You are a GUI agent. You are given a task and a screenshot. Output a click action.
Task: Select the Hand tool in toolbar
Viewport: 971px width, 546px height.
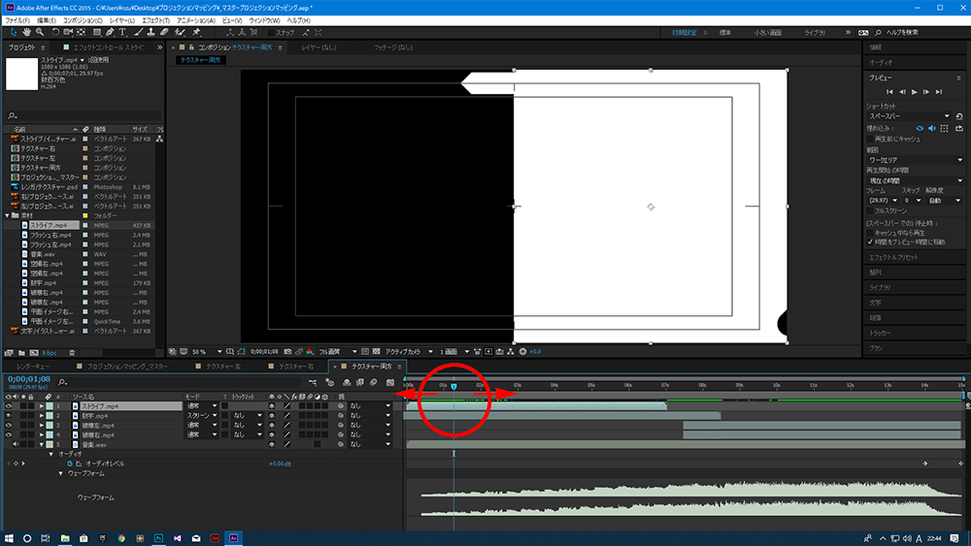pyautogui.click(x=25, y=32)
